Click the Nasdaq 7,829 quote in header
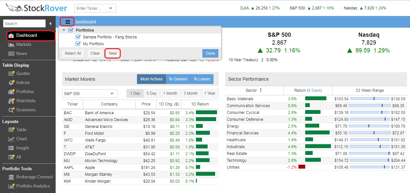Viewport: 410px width, 193px height. tap(365, 8)
